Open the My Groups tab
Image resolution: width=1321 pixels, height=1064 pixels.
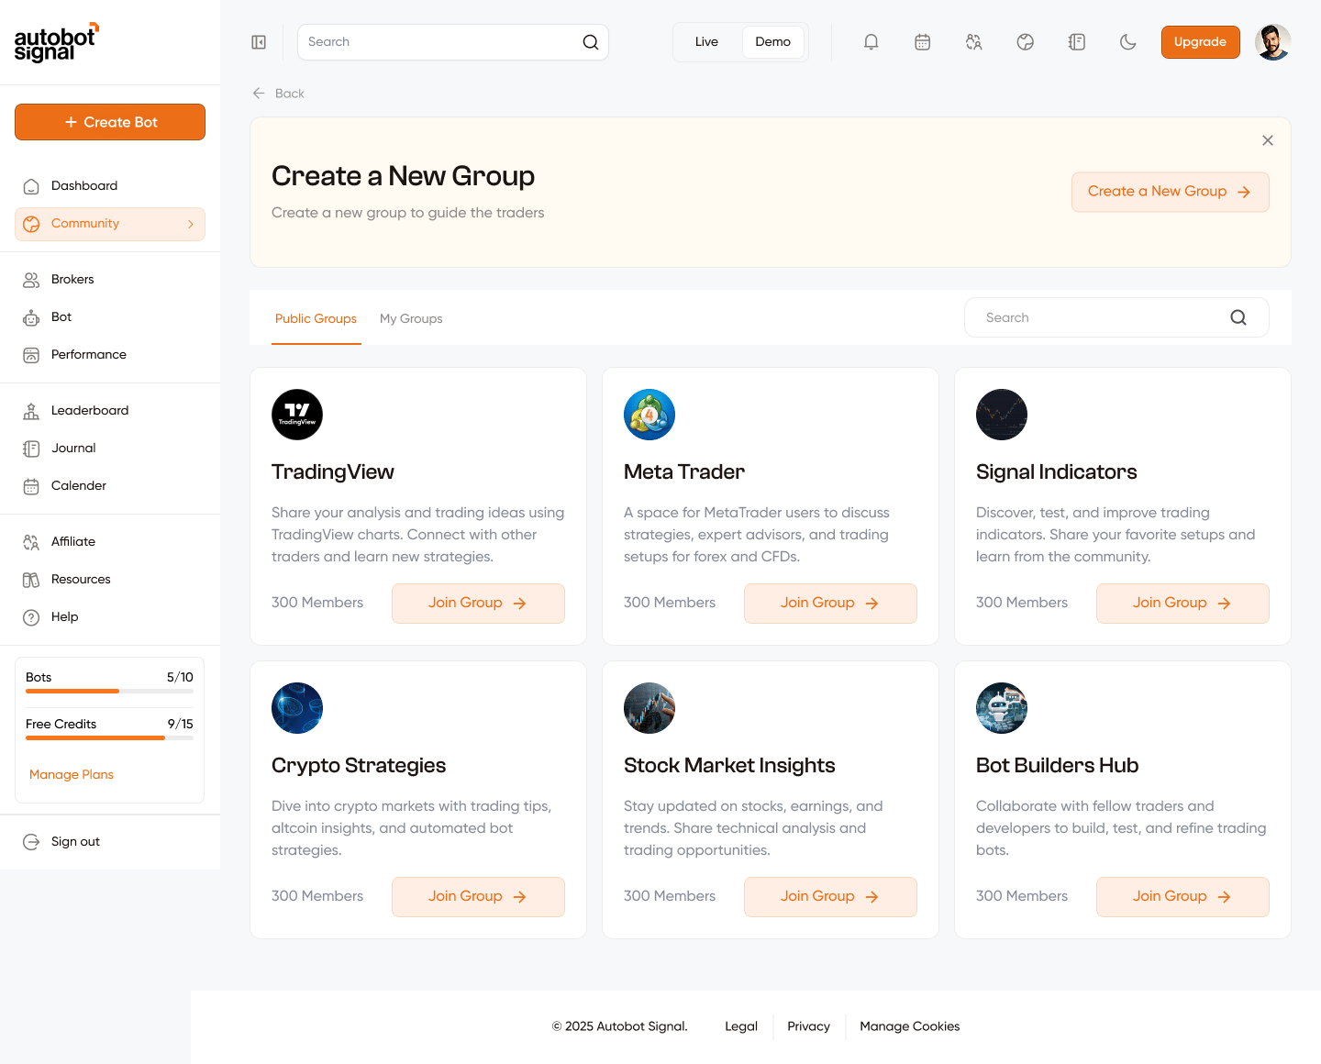point(411,318)
